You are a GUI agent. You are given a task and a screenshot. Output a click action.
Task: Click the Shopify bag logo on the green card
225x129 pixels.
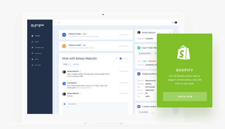tap(184, 53)
